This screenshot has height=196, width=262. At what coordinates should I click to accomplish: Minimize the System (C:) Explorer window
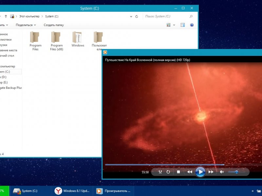coord(176,8)
